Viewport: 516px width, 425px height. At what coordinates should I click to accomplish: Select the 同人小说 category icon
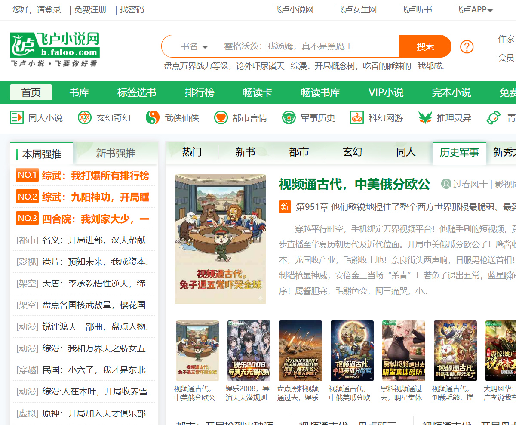point(16,117)
